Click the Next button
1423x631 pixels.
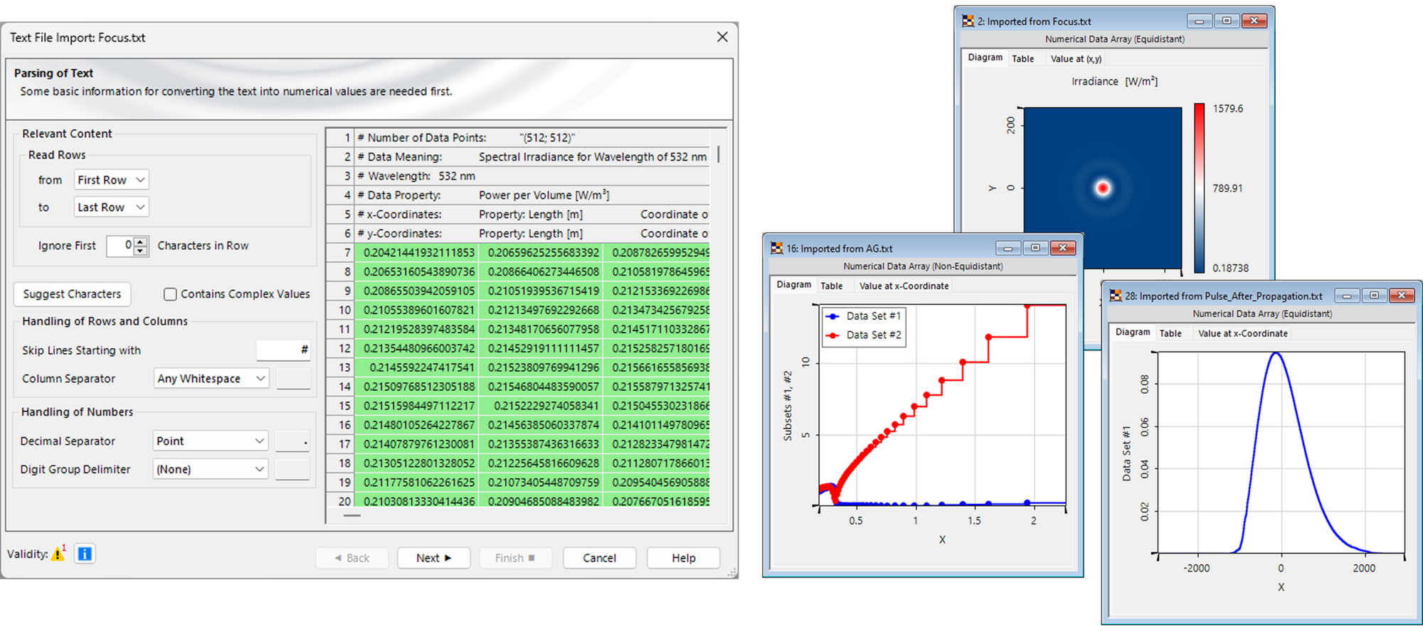(434, 558)
